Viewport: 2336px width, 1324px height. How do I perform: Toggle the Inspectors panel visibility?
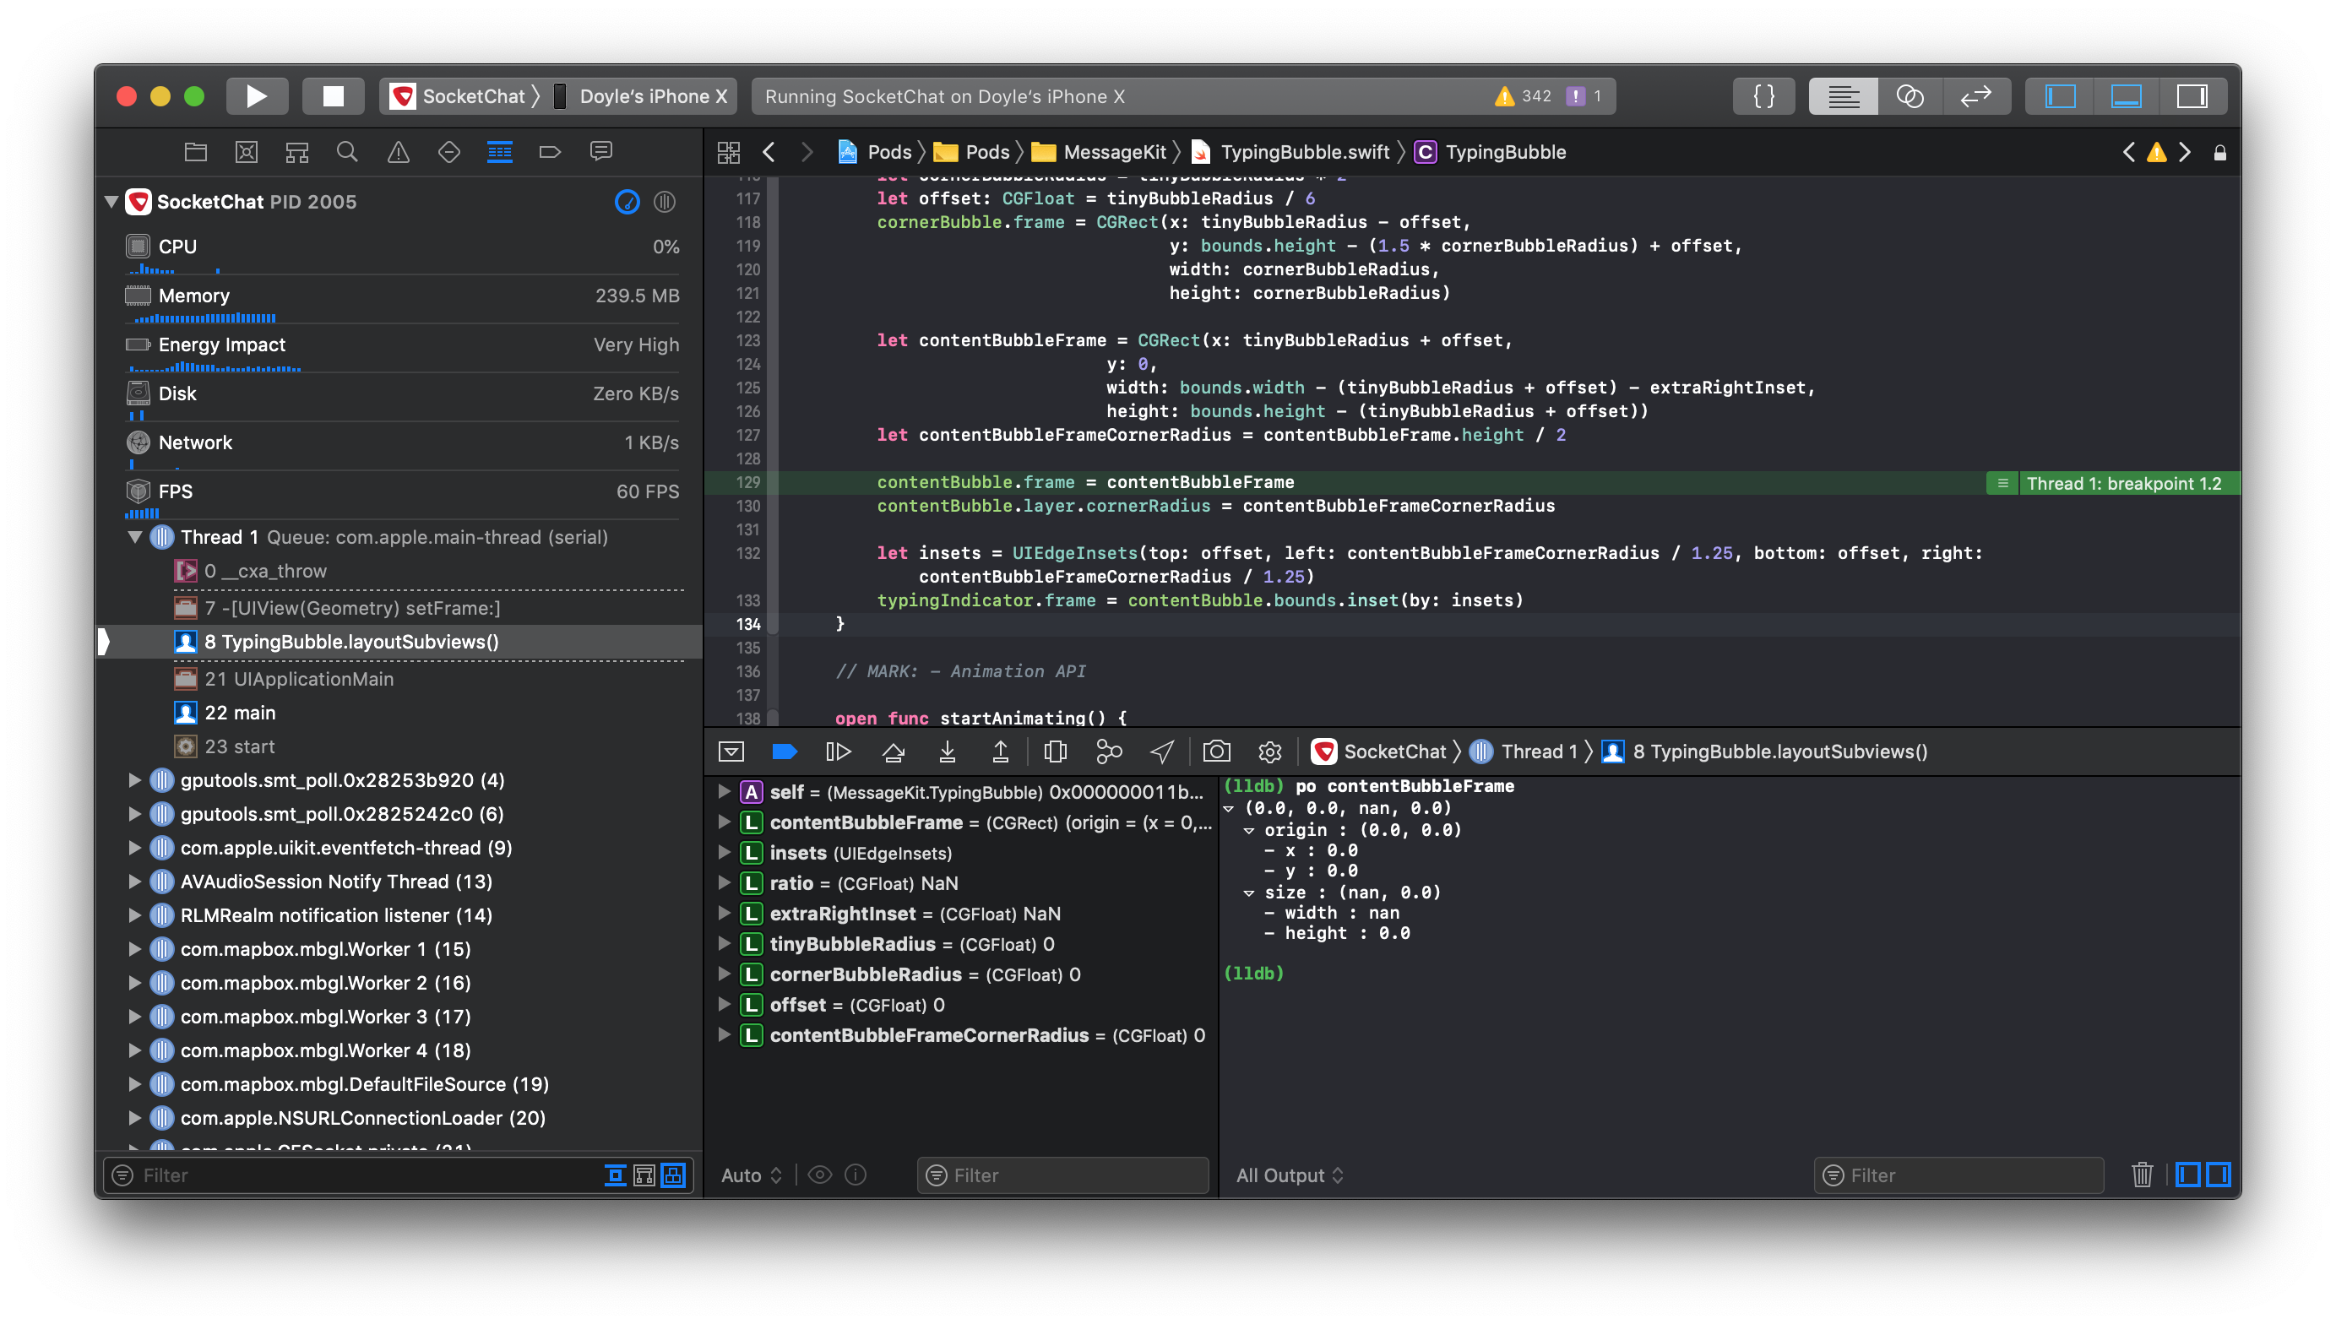pyautogui.click(x=2192, y=96)
